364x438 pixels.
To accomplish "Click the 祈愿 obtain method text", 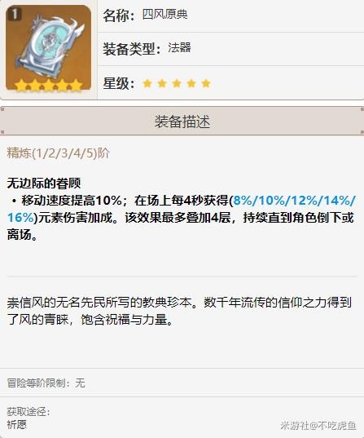I will (17, 425).
